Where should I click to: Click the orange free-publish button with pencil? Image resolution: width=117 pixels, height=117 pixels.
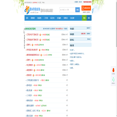coord(86,8)
